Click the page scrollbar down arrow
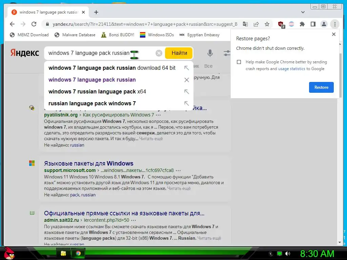347x260 pixels. click(x=340, y=242)
